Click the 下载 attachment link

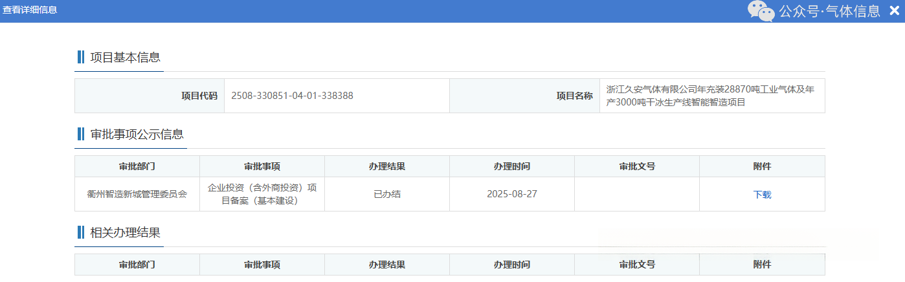[762, 195]
